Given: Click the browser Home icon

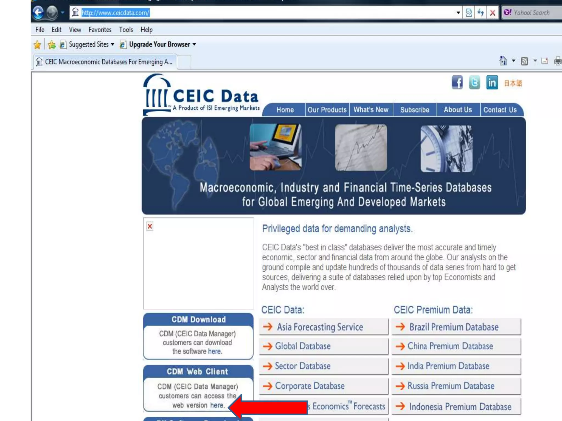Looking at the screenshot, I should coord(503,61).
